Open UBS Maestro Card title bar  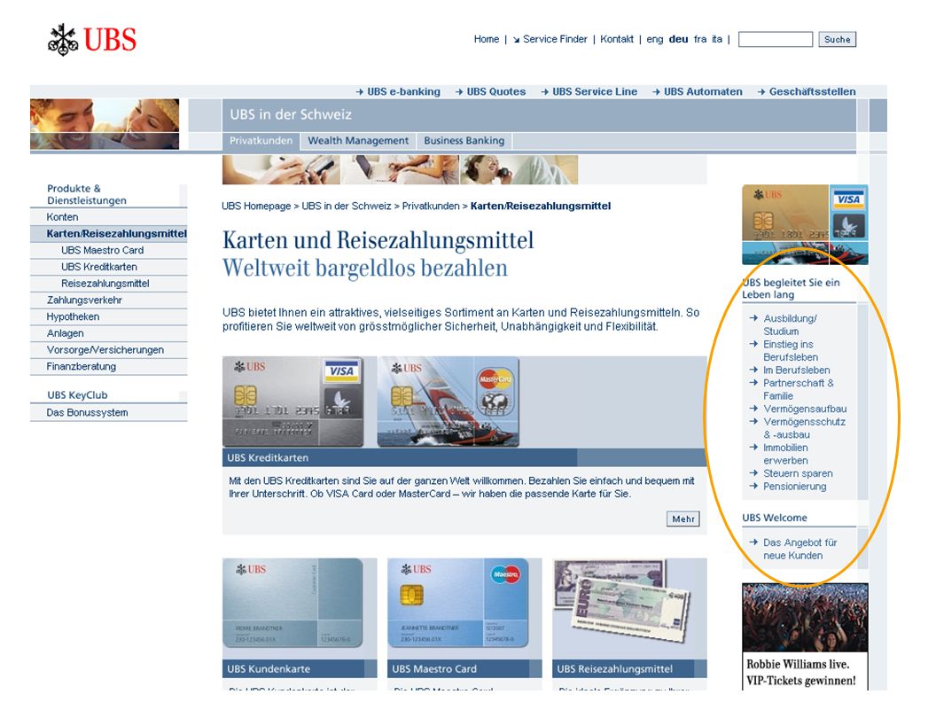click(464, 669)
